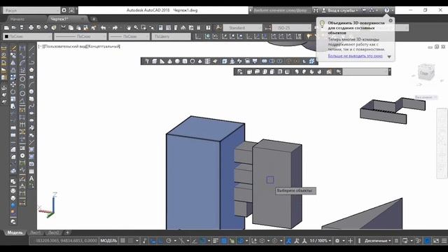Click the Undo arrow icon
This screenshot has width=448, height=252.
point(104,28)
